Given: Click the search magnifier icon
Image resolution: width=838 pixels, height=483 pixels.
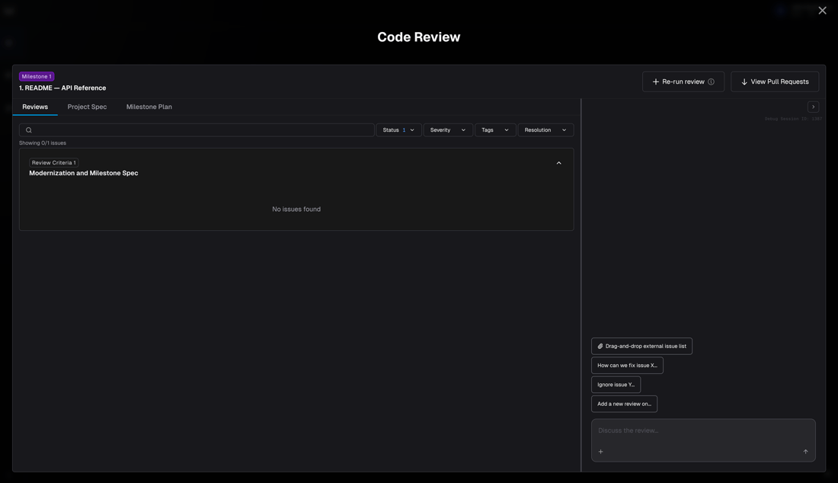Looking at the screenshot, I should point(29,130).
